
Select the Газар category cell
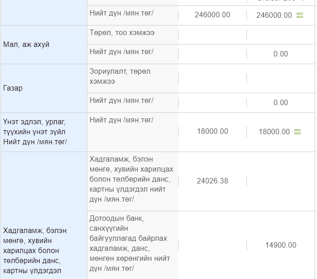click(44, 88)
